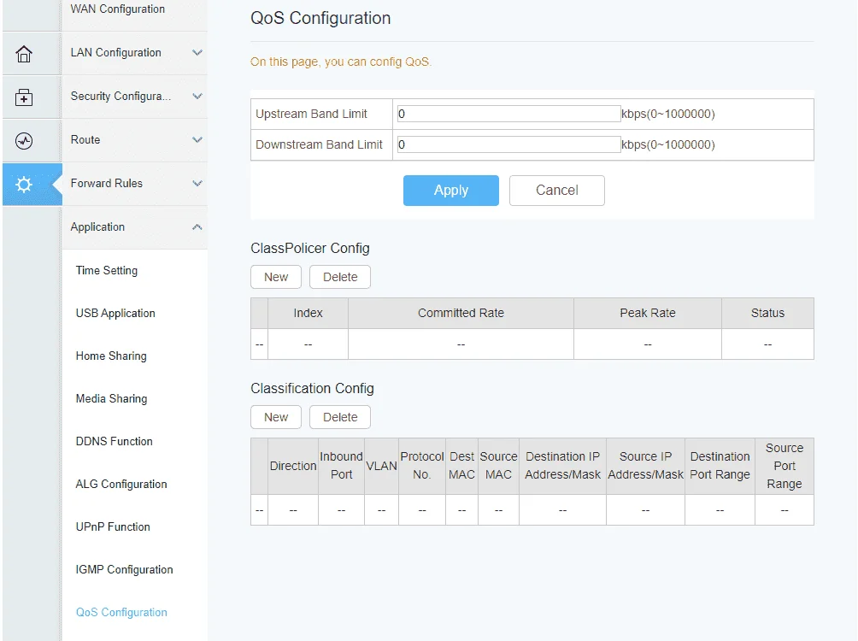Screen dimensions: 858x641
Task: Cancel the bandwidth limit changes
Action: tap(557, 191)
